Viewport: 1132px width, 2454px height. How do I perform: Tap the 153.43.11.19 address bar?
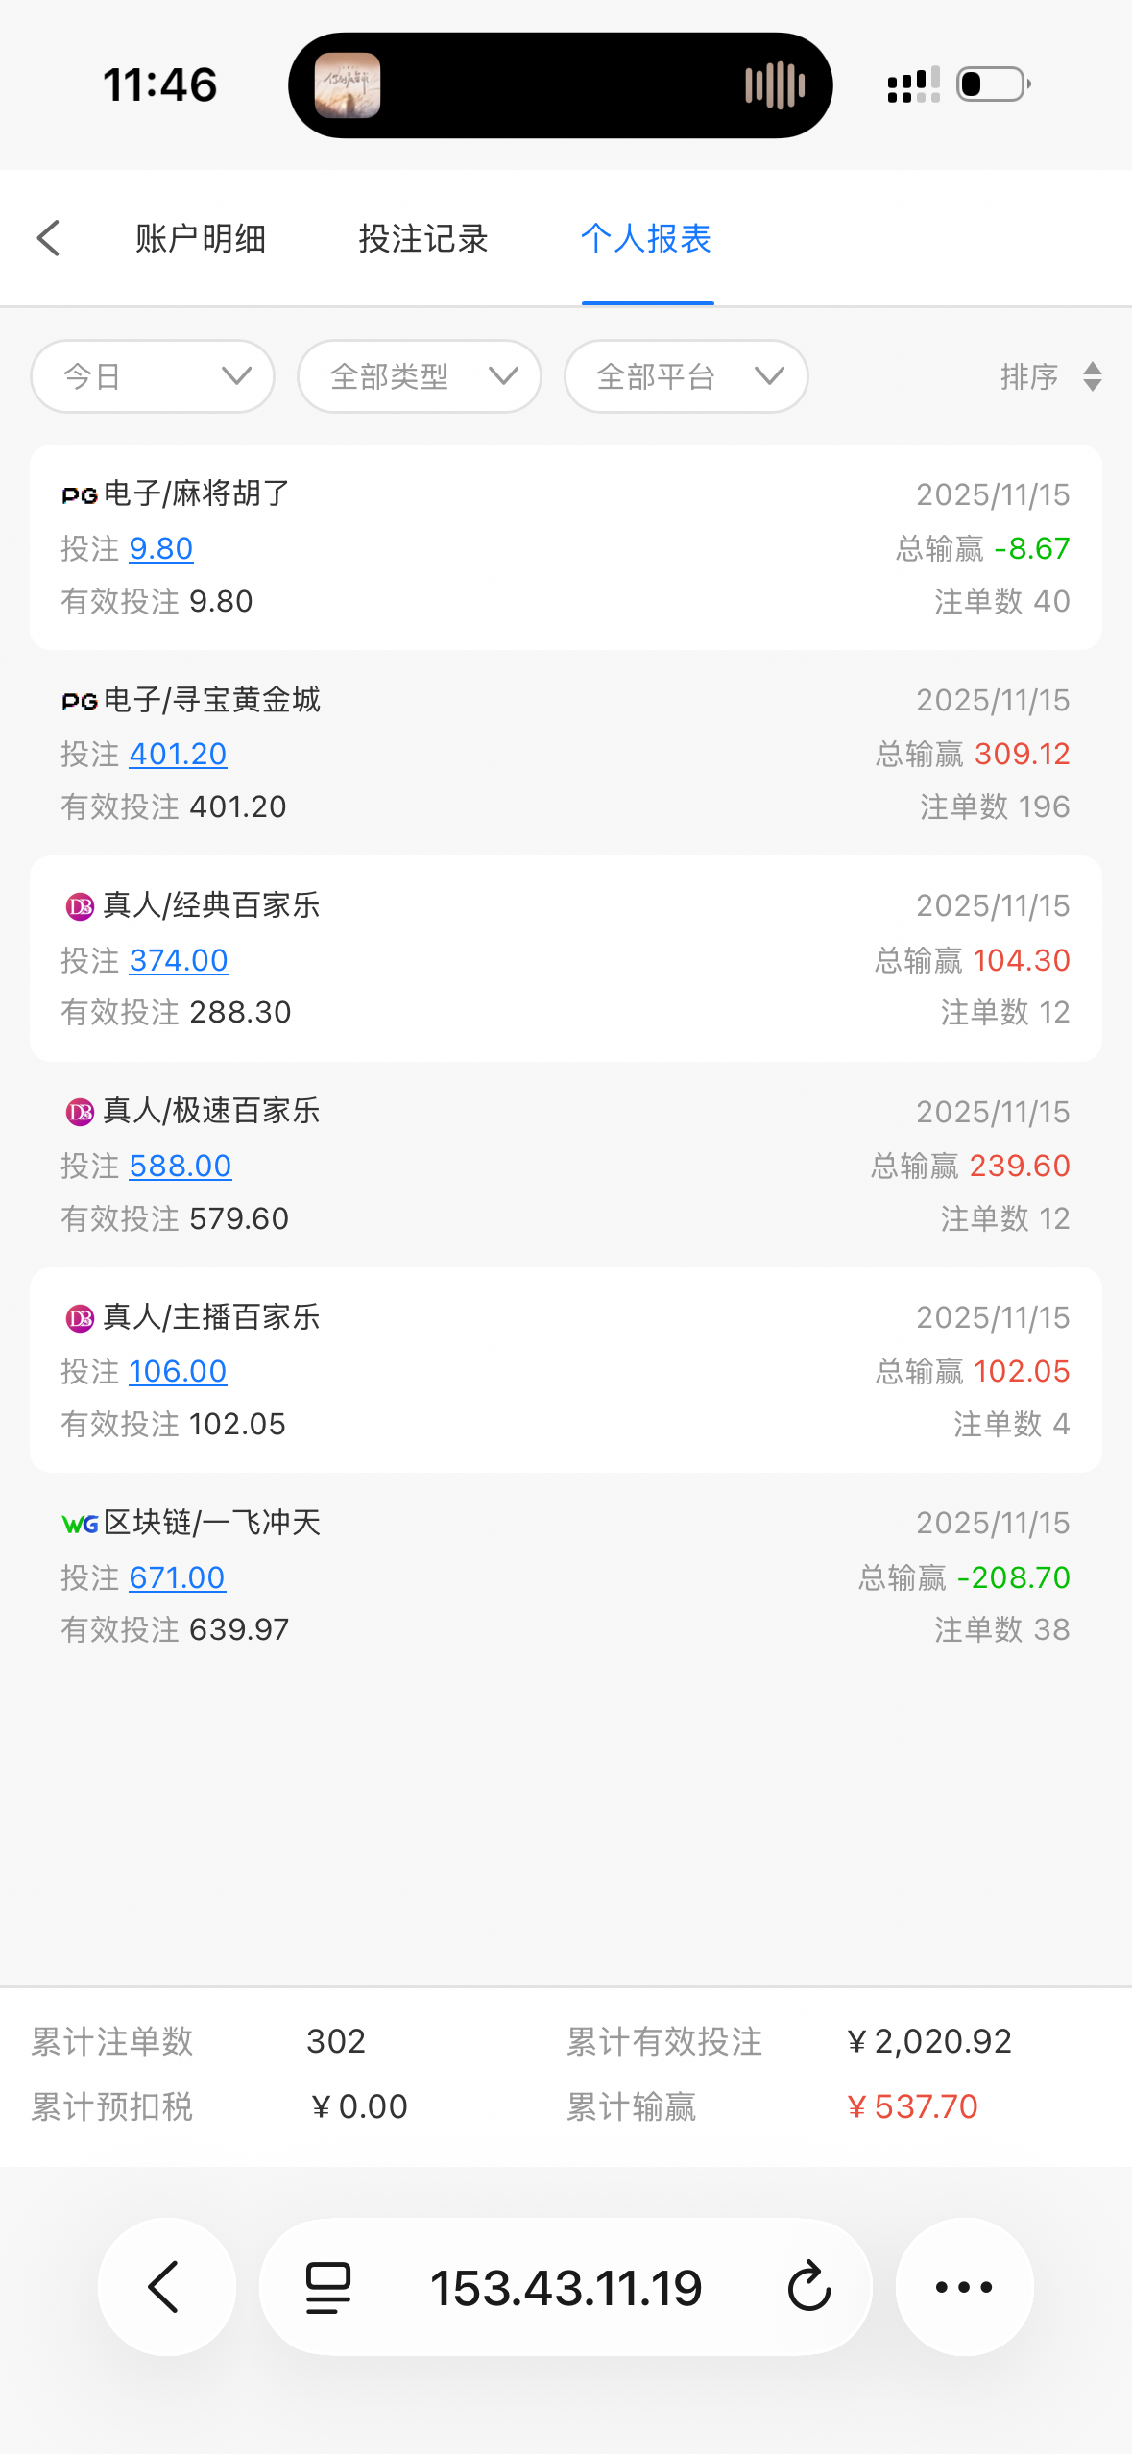pyautogui.click(x=566, y=2286)
